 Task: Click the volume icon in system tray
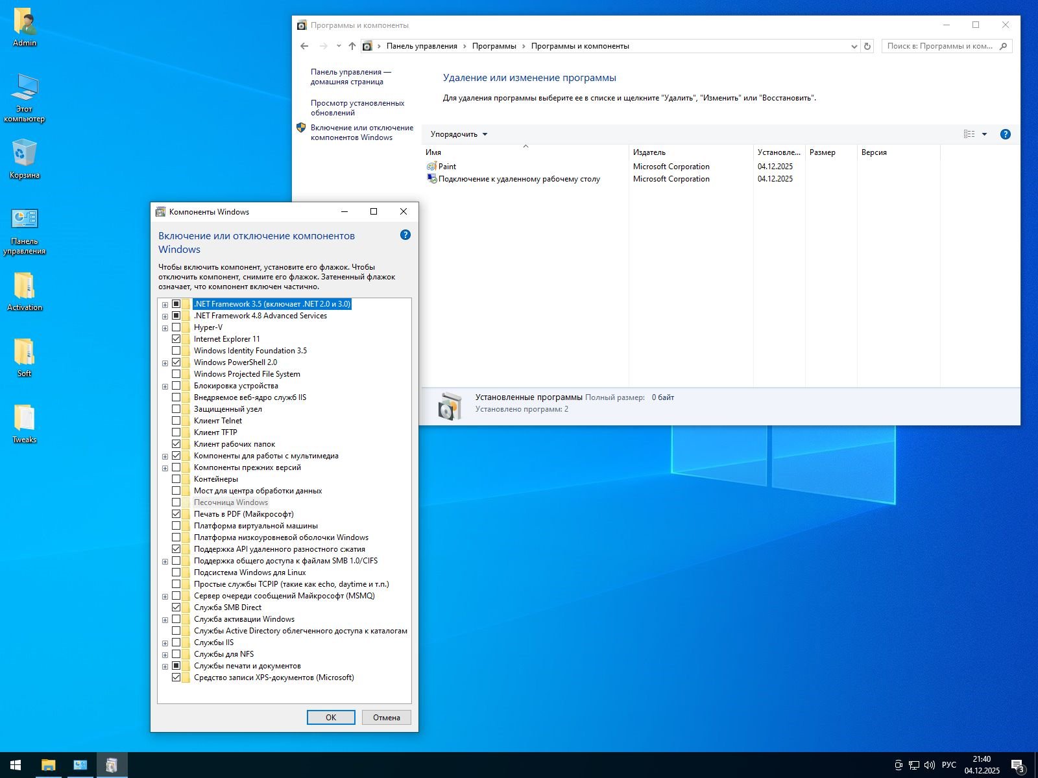click(x=929, y=765)
